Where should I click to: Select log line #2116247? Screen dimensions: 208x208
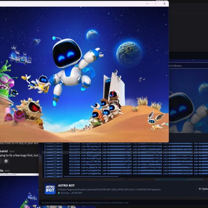click(x=126, y=149)
